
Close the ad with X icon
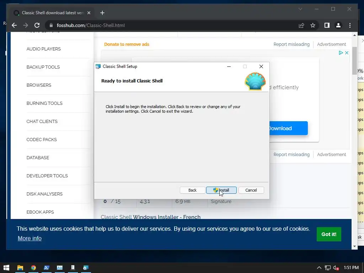point(347,53)
